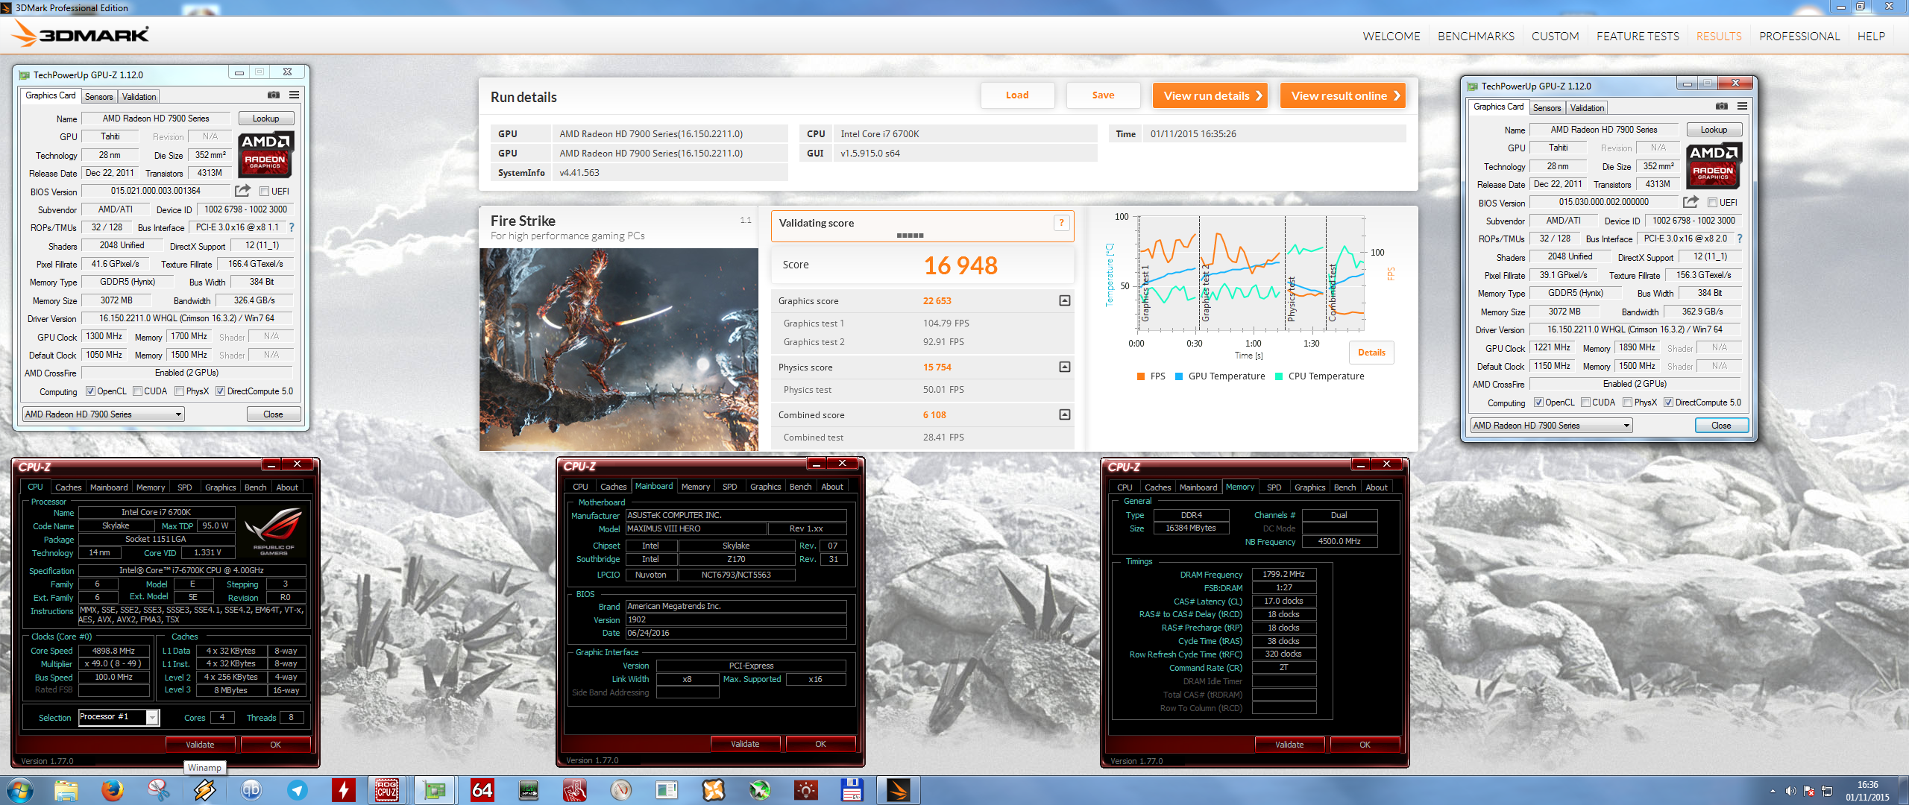Click the validating score help question mark
The image size is (1909, 805).
pos(1062,223)
